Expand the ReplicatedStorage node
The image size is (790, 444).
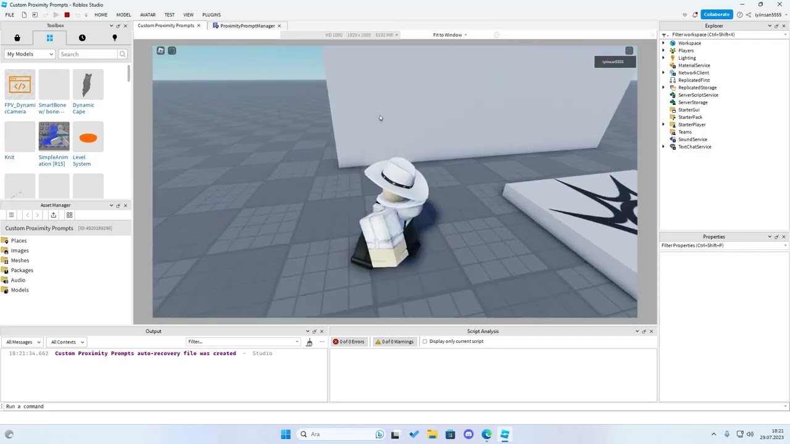(x=663, y=88)
